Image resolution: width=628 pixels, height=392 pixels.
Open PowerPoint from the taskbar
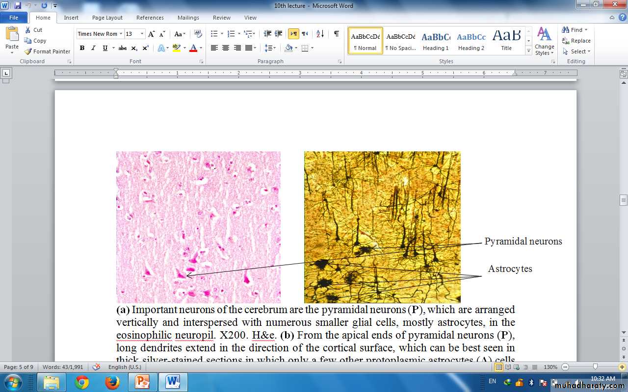142,382
